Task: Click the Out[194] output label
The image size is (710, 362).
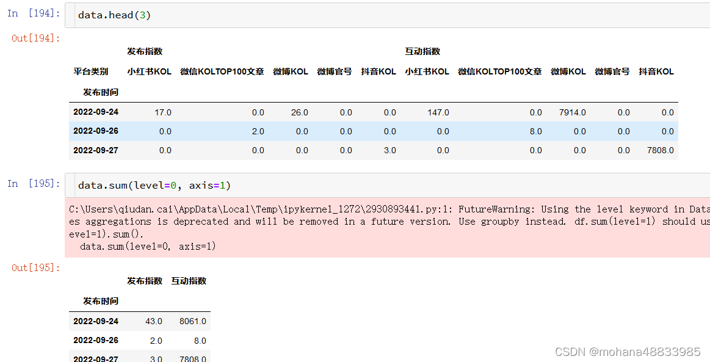Action: (x=29, y=38)
